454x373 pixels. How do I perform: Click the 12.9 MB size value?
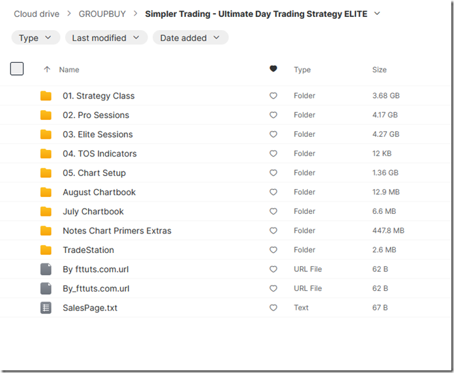[386, 192]
